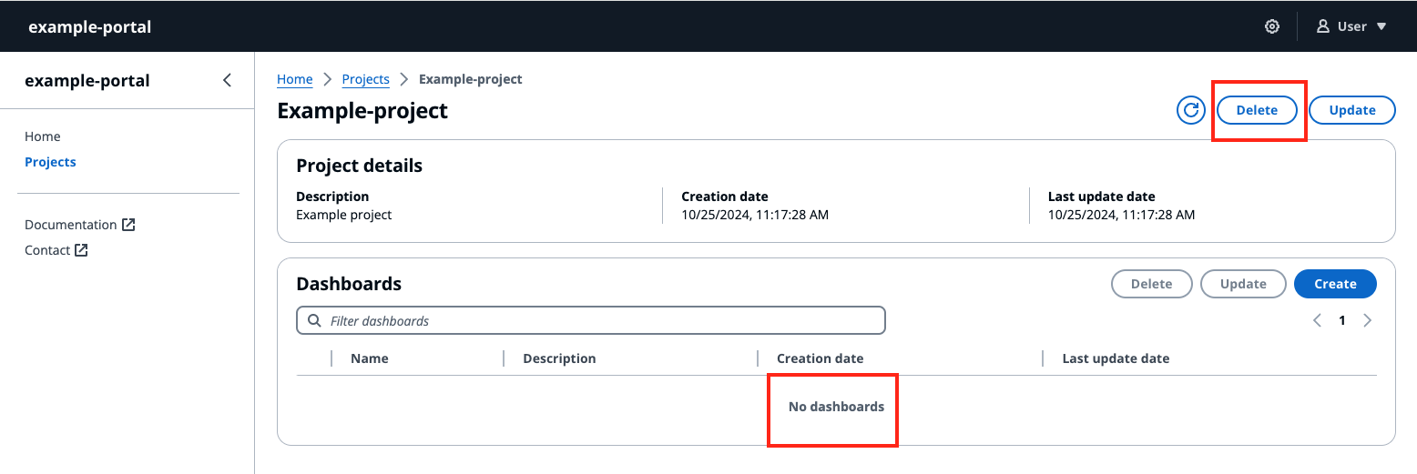
Task: Select Home in the sidebar navigation
Action: (43, 136)
